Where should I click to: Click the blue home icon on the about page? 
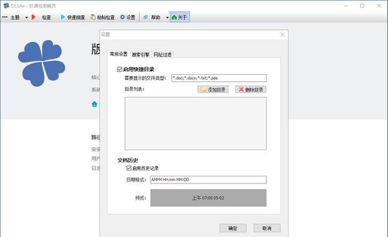[x=94, y=104]
